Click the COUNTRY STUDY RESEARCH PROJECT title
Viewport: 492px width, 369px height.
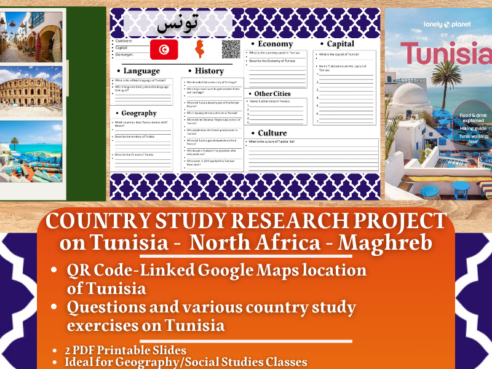[246, 219]
